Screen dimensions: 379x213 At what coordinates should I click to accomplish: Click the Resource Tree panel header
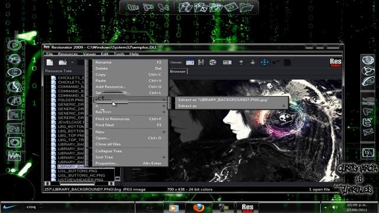pos(58,71)
